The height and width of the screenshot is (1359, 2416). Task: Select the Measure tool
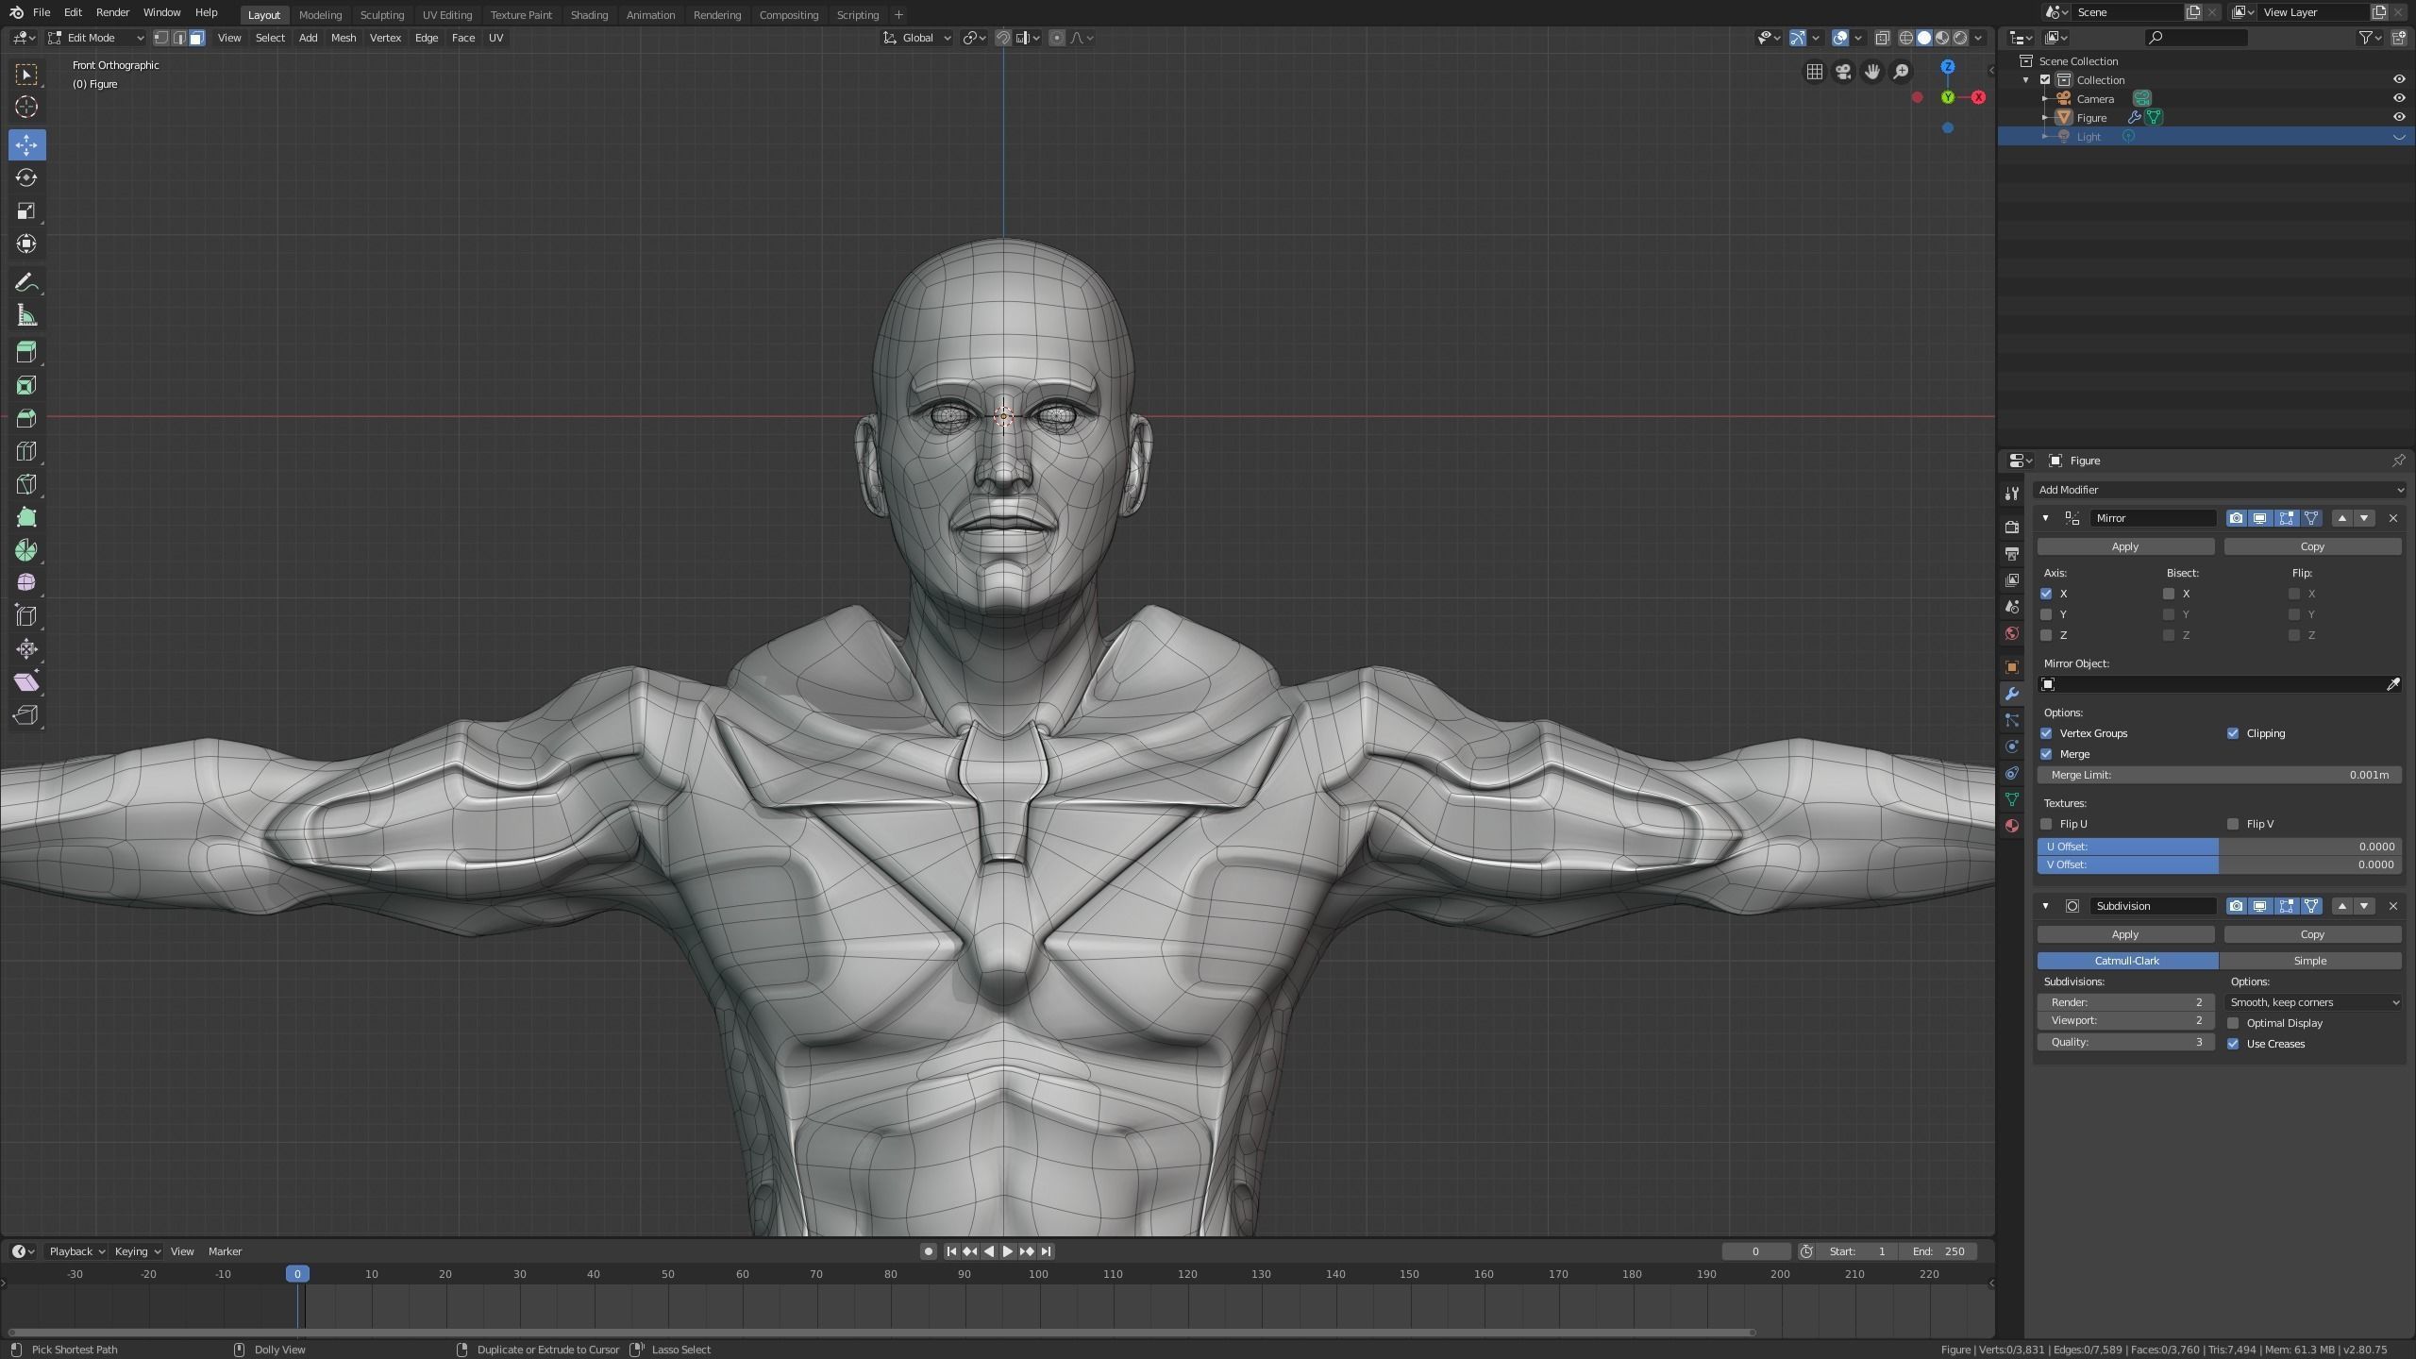tap(25, 314)
